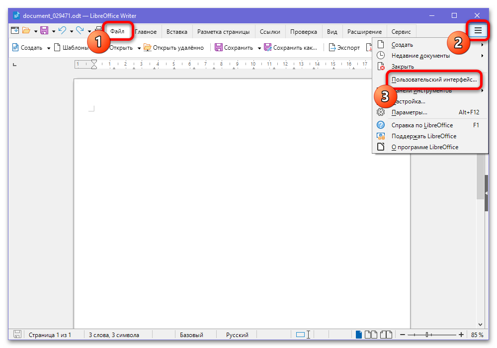Click the Undo arrow icon
497x348 pixels.
point(63,30)
